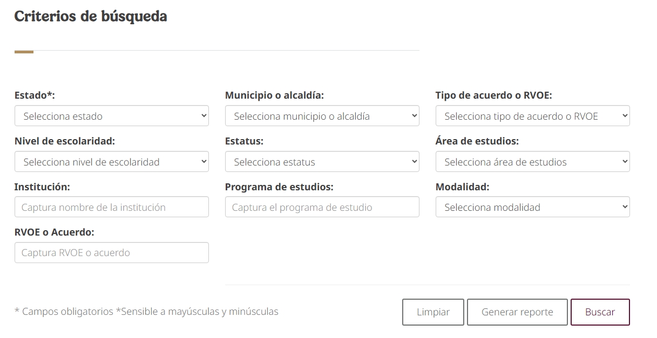
Task: Click the Modalidad dropdown arrow icon
Action: pos(625,207)
